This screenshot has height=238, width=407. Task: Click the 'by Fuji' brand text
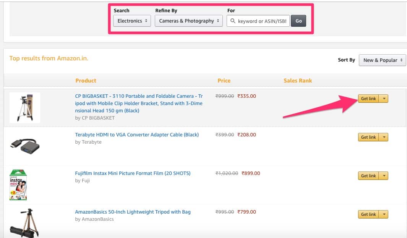coord(82,181)
